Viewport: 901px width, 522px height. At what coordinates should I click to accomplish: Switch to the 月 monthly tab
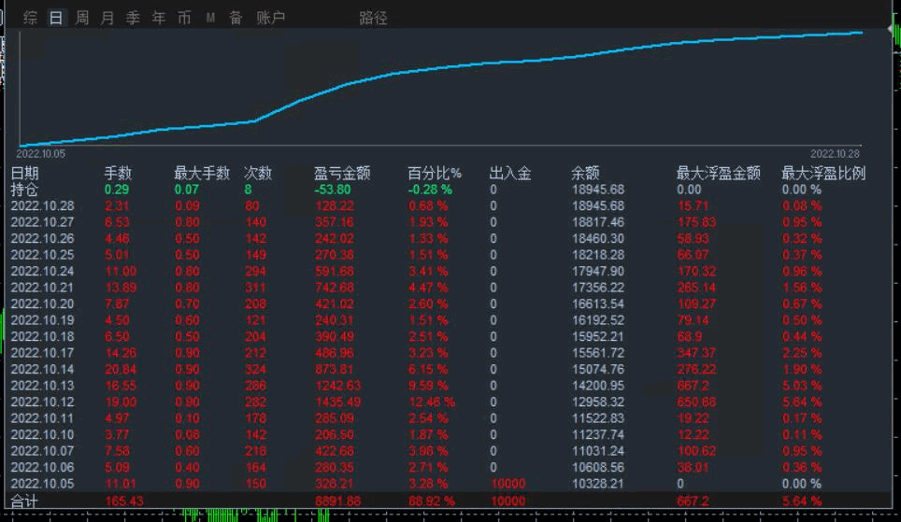(x=107, y=18)
